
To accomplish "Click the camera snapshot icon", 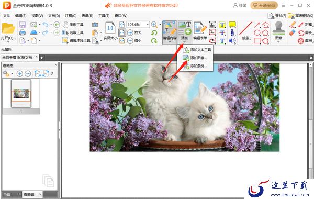I will (x=95, y=25).
